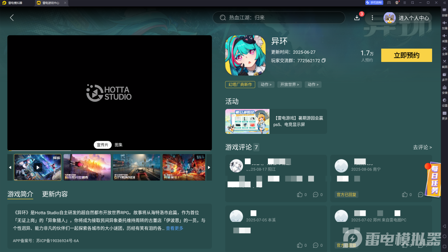Click the fullscreen icon in sidebar
This screenshot has width=448, height=252.
tap(444, 51)
